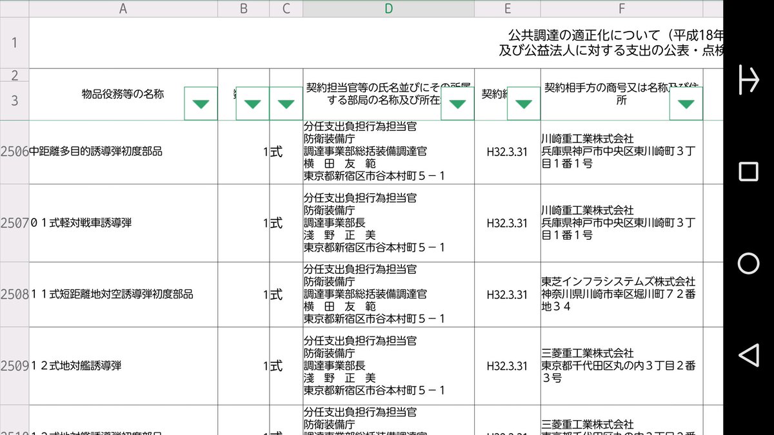
Task: Select 淺野正美 contract officer cell in row 2507
Action: (x=389, y=223)
